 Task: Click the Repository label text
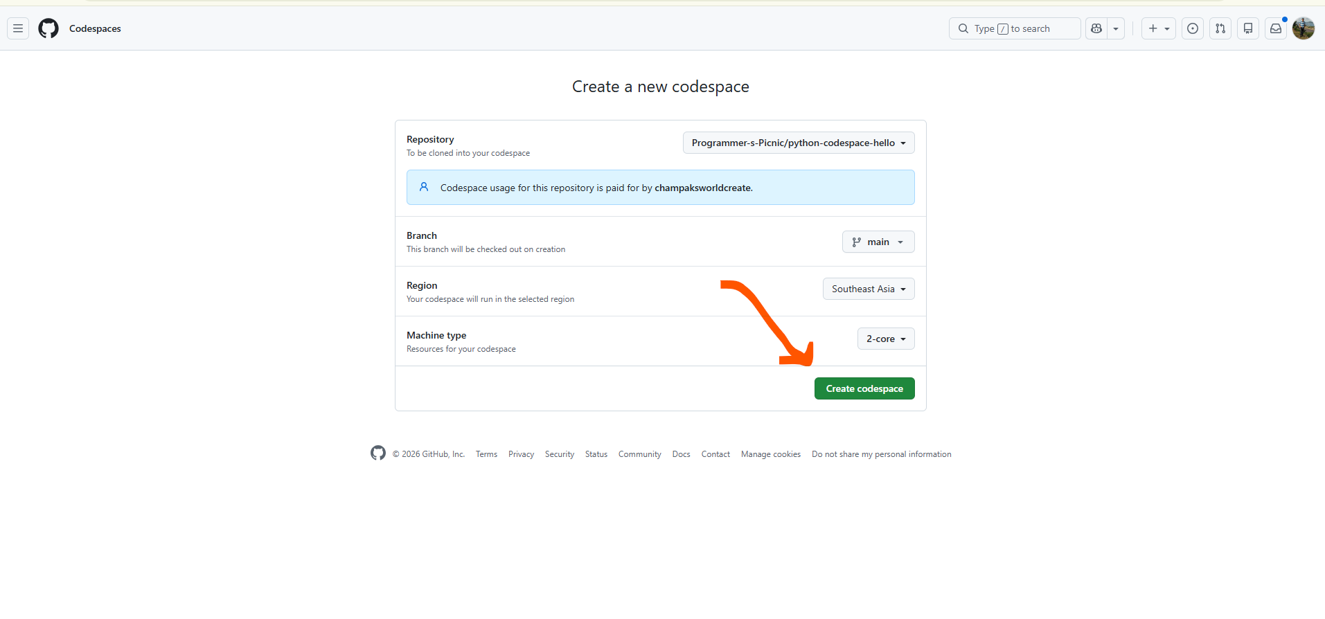click(x=430, y=139)
